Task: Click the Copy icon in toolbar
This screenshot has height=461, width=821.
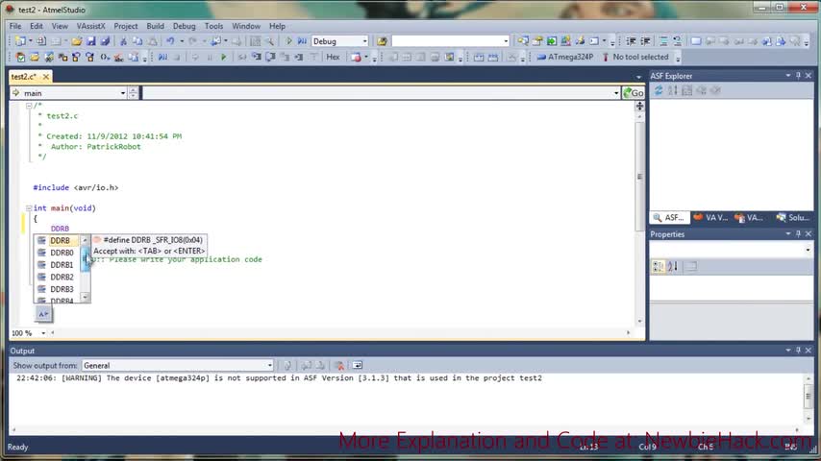Action: 137,41
